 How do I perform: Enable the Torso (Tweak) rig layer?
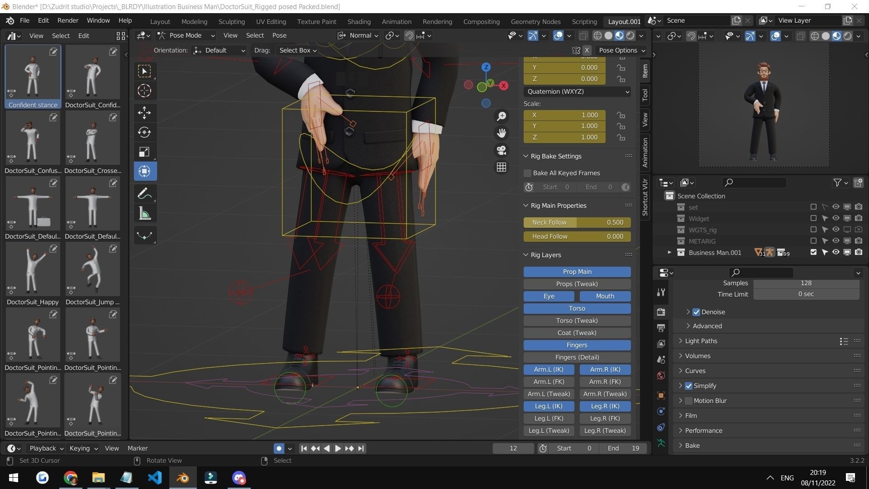click(x=577, y=321)
